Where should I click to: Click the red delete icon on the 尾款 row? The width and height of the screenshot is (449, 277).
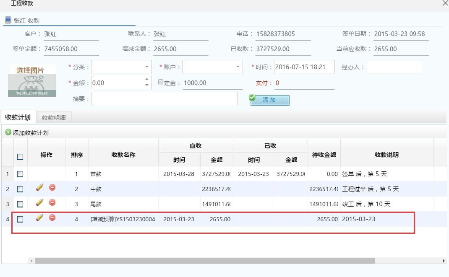52,203
